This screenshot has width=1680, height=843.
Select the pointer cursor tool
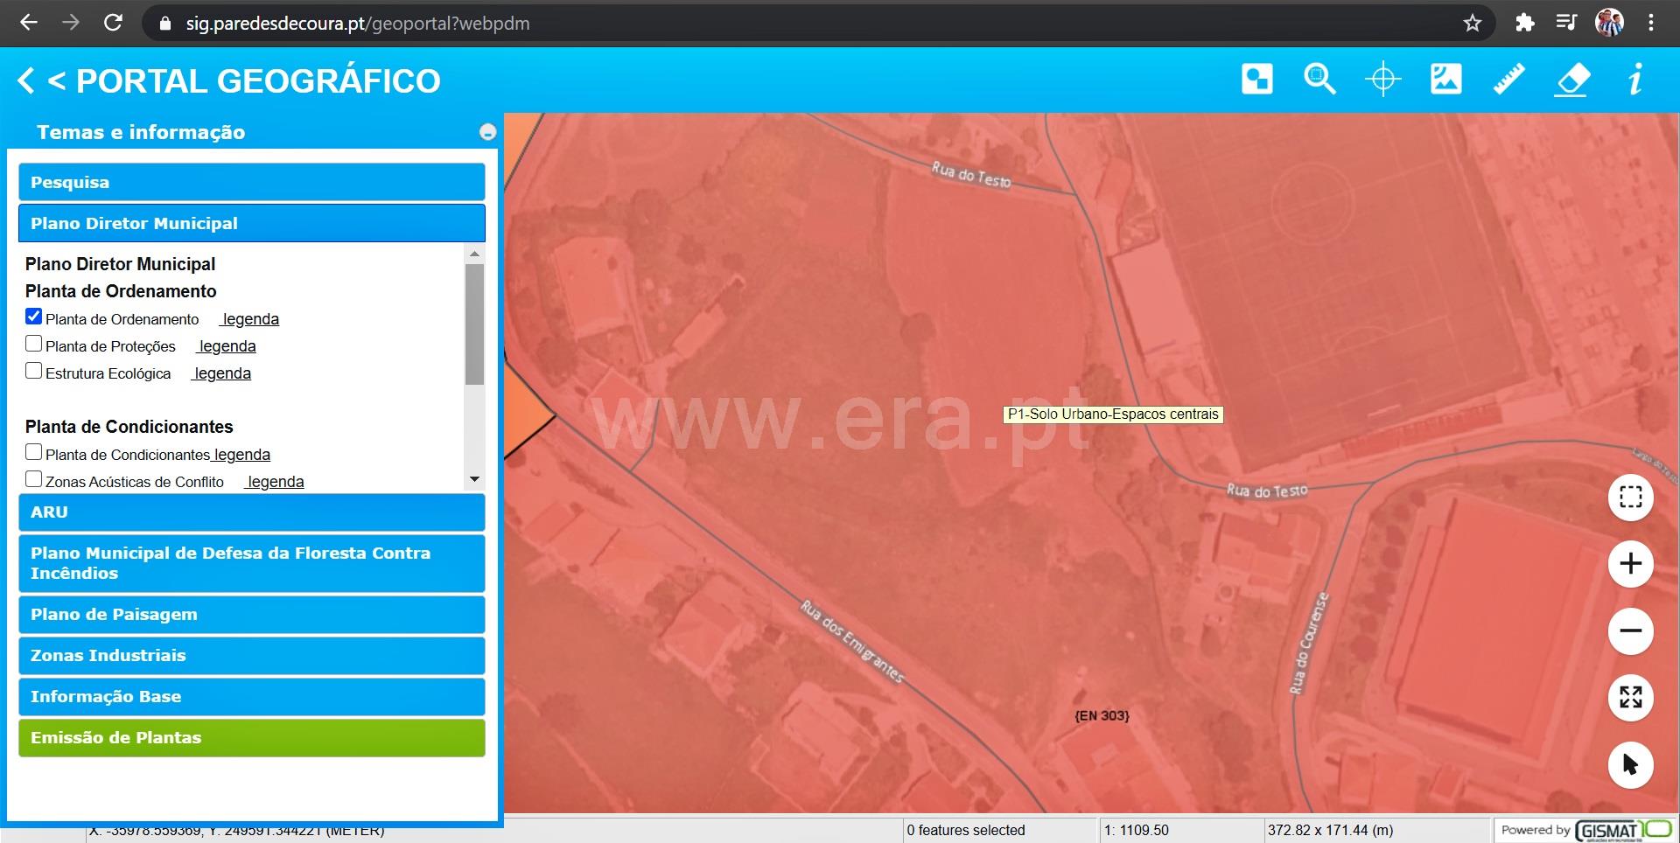point(1630,764)
